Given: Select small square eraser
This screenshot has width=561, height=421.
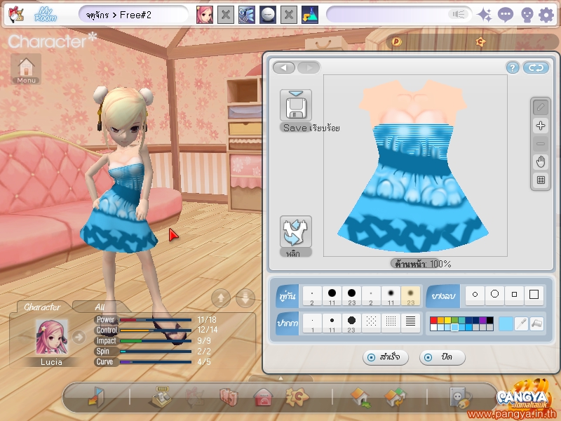Looking at the screenshot, I should (514, 294).
